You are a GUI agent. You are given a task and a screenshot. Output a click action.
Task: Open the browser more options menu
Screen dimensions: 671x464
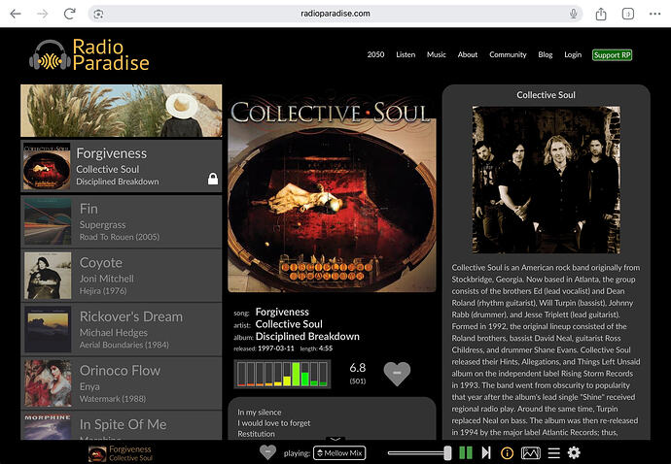(x=654, y=14)
